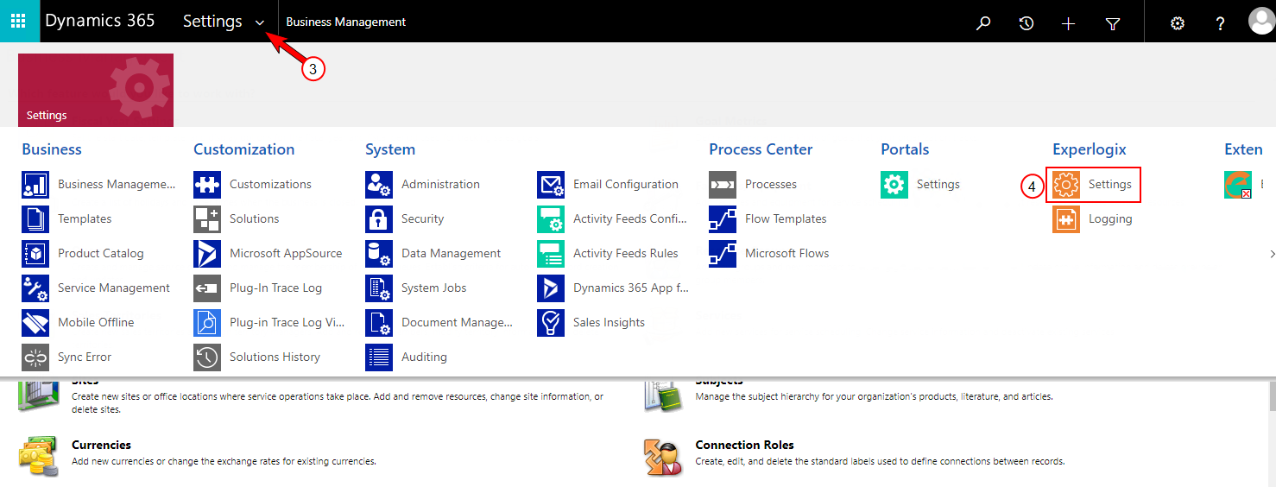Open Business Management breadcrumb
Image resolution: width=1276 pixels, height=487 pixels.
click(346, 22)
